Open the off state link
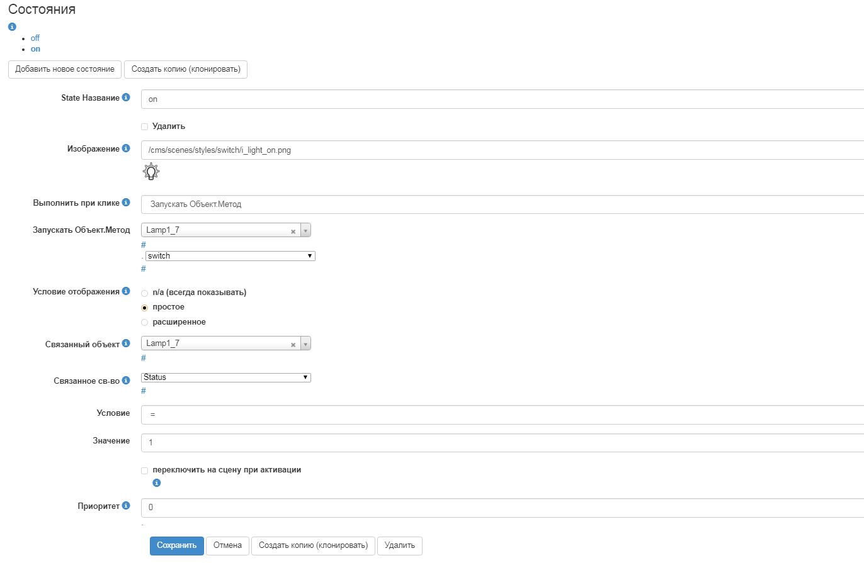 (x=35, y=38)
